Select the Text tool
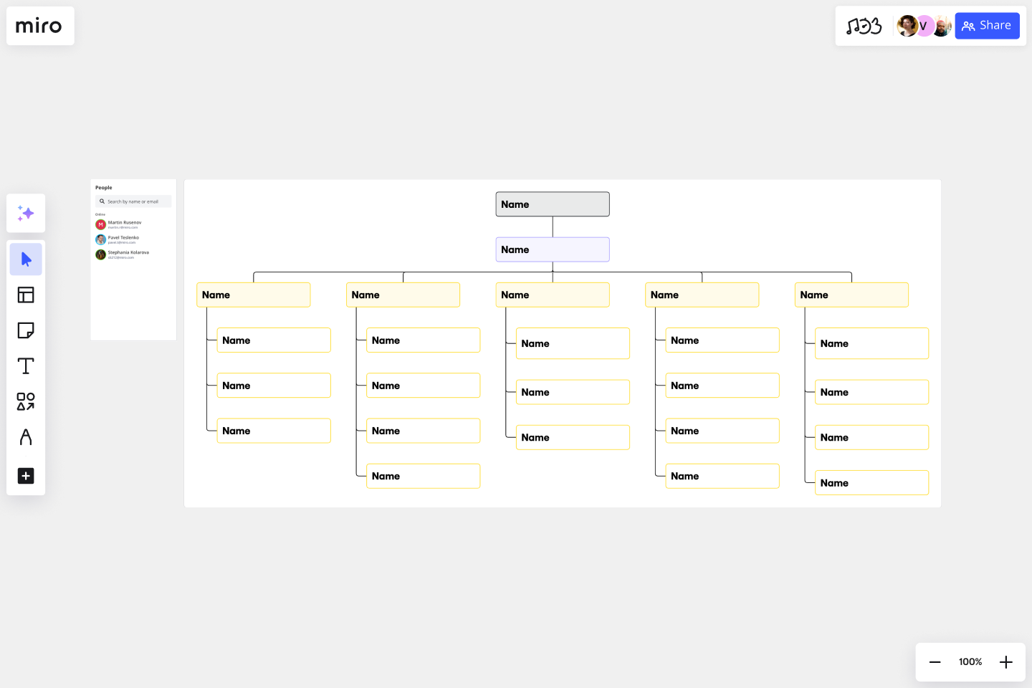Image resolution: width=1032 pixels, height=688 pixels. pos(26,365)
